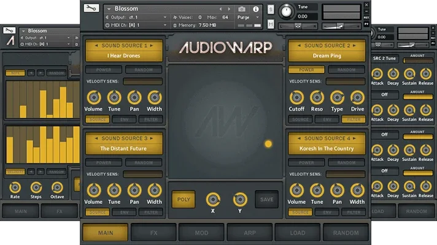Click Sound Source 1 Width knob

155,97
